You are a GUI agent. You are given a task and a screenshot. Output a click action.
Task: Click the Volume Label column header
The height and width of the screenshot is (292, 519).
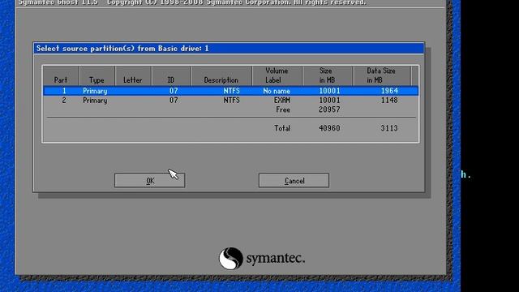click(277, 75)
